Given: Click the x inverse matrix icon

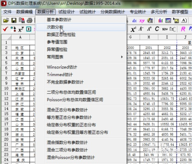Looking at the screenshot, I should [x=133, y=29].
